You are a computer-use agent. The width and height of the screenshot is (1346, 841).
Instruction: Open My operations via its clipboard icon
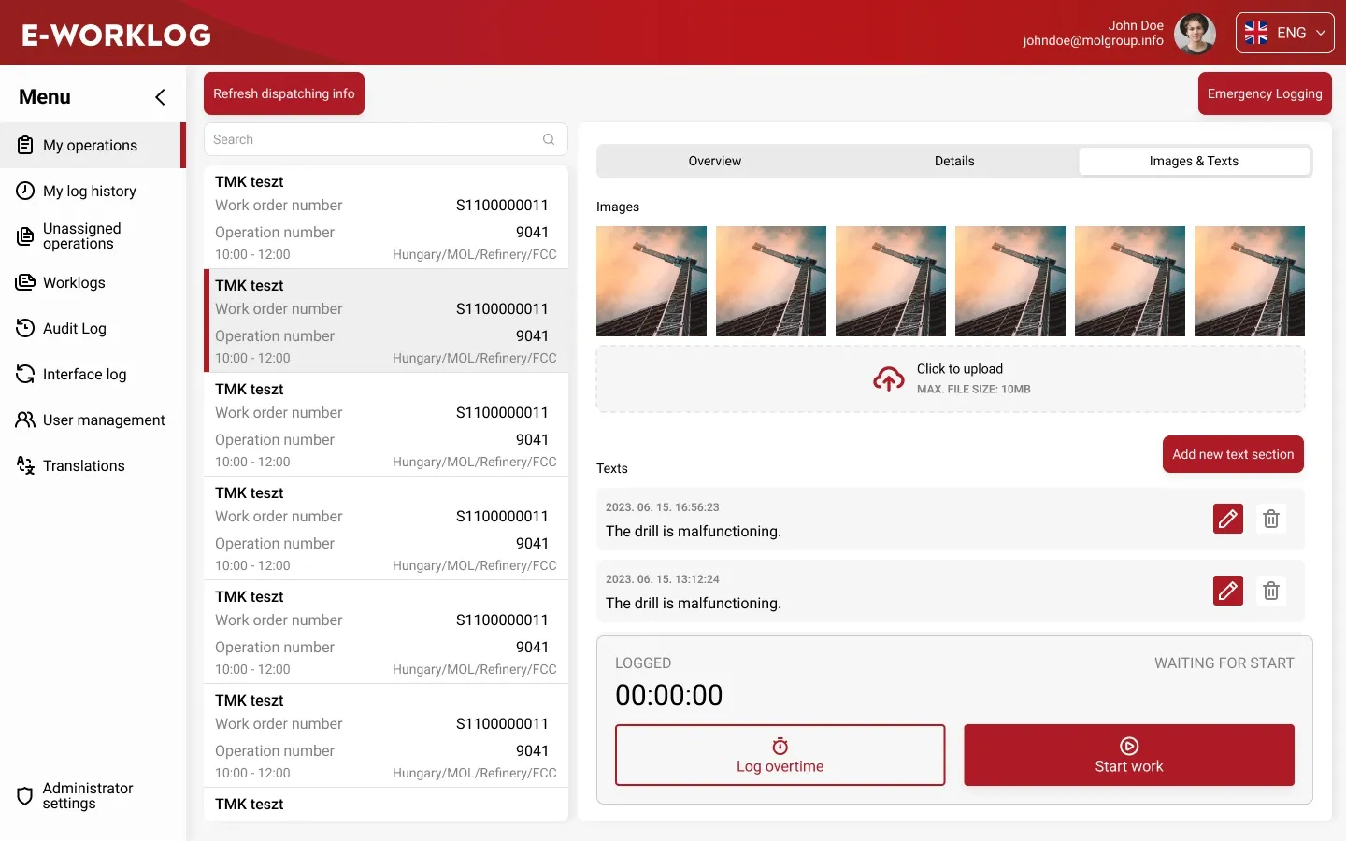pyautogui.click(x=25, y=145)
